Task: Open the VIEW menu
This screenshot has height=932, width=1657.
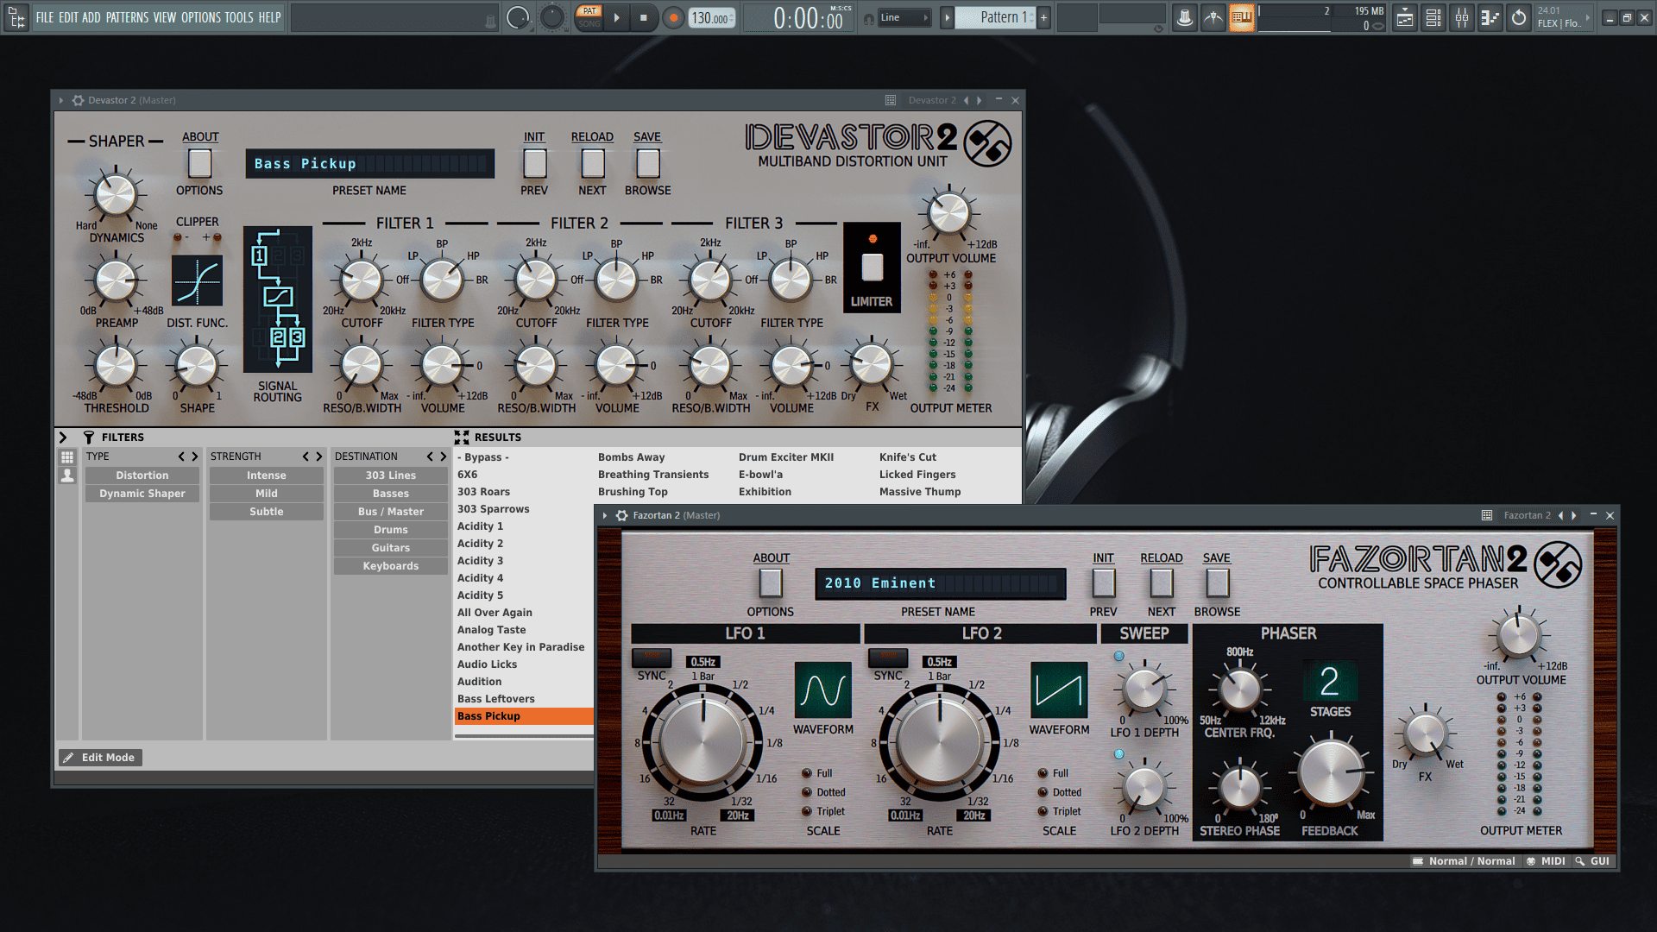Action: (x=165, y=17)
